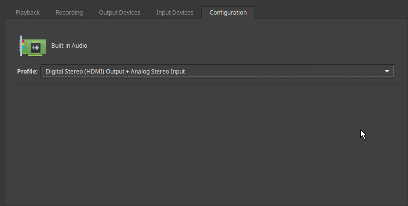
Task: Click the Built-in Audio card name label
Action: [x=69, y=45]
